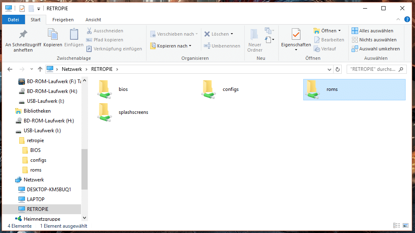Collapse the ribbon with the chevron
This screenshot has width=415, height=233.
coord(398,19)
